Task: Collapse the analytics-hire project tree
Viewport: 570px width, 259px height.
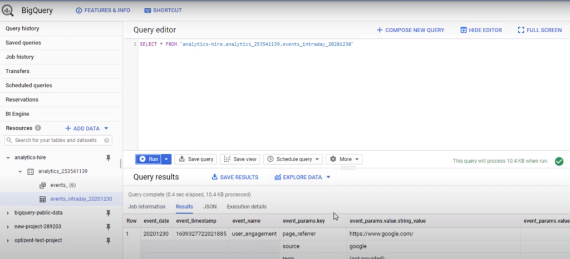Action: [8, 158]
